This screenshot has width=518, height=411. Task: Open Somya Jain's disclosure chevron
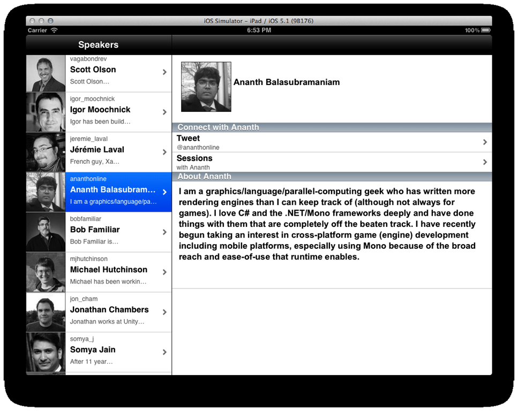pyautogui.click(x=164, y=352)
